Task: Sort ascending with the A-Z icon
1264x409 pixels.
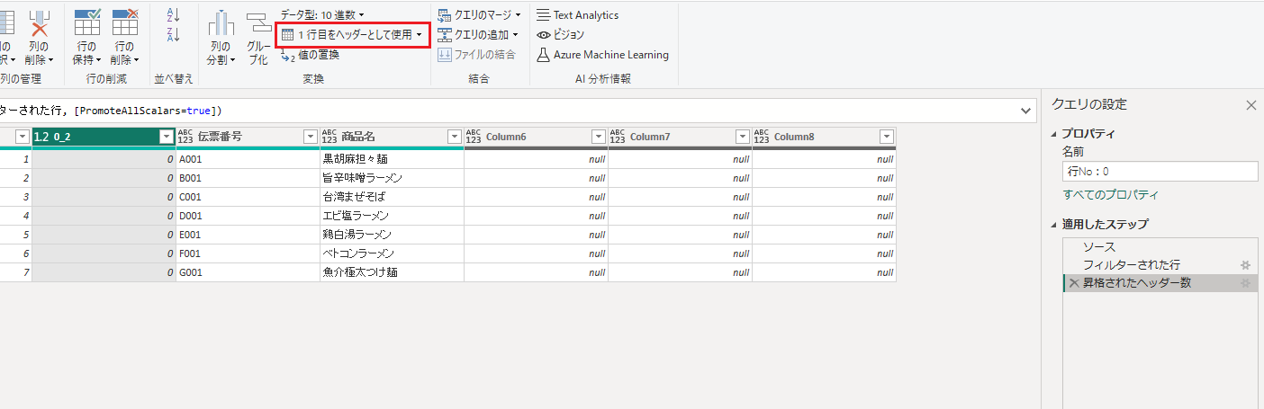Action: (x=174, y=15)
